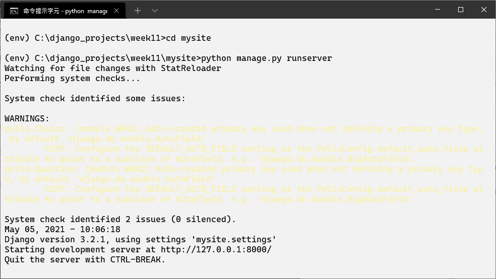Click the 'Django version 3.2.1' text
This screenshot has height=279, width=496.
tap(52, 240)
